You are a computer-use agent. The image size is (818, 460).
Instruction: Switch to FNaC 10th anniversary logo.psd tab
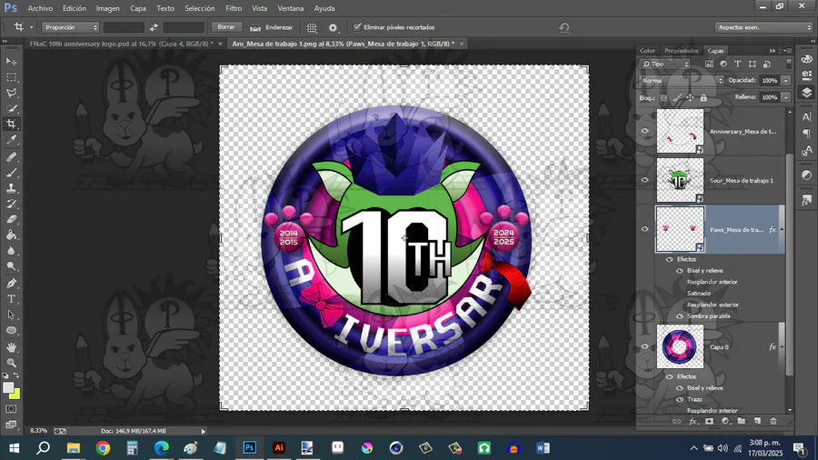pyautogui.click(x=121, y=44)
